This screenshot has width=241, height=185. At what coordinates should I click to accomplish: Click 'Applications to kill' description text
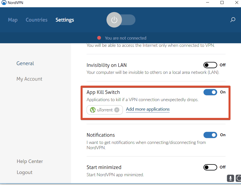pyautogui.click(x=142, y=100)
